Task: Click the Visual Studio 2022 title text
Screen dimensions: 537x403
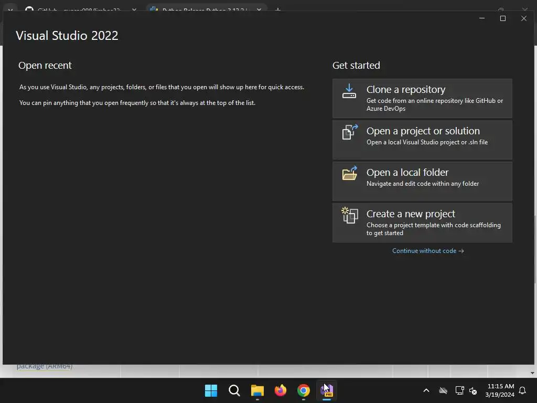Action: pyautogui.click(x=67, y=36)
